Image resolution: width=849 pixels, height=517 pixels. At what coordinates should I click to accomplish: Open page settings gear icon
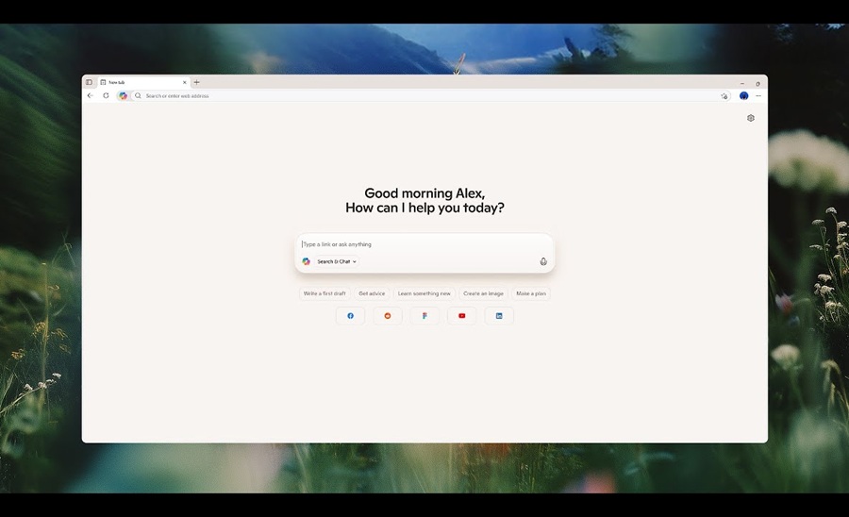pyautogui.click(x=751, y=118)
